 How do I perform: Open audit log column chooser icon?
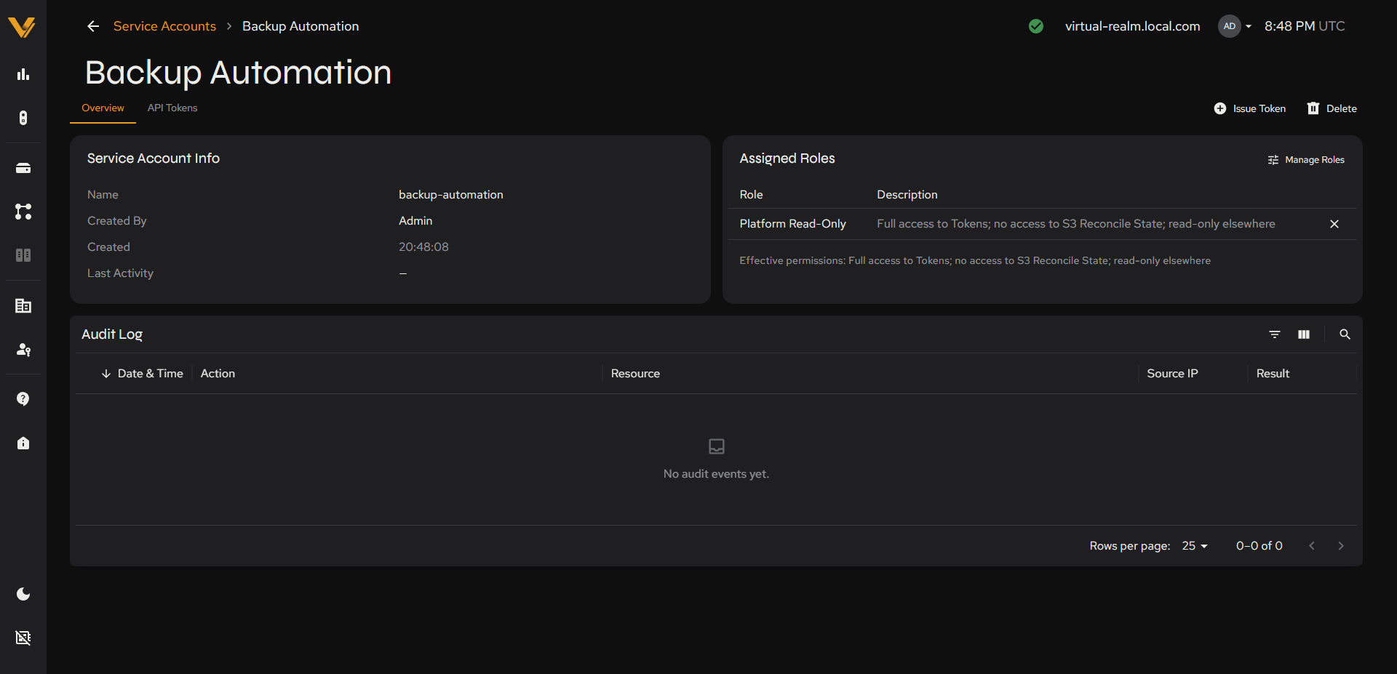[x=1304, y=334]
